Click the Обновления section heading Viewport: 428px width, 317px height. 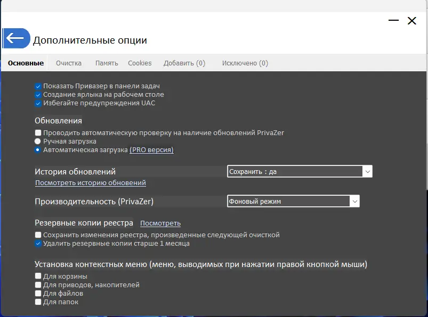pyautogui.click(x=58, y=121)
